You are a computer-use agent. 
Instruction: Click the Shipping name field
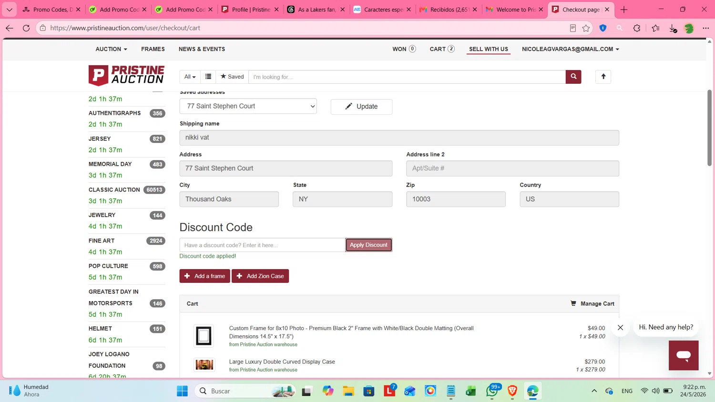[399, 138]
